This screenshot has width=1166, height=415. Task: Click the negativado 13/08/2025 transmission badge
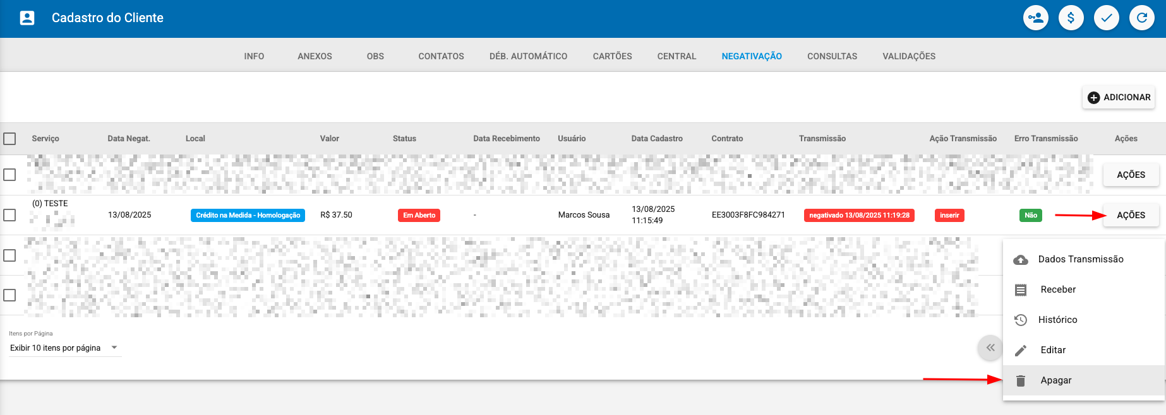(x=859, y=215)
